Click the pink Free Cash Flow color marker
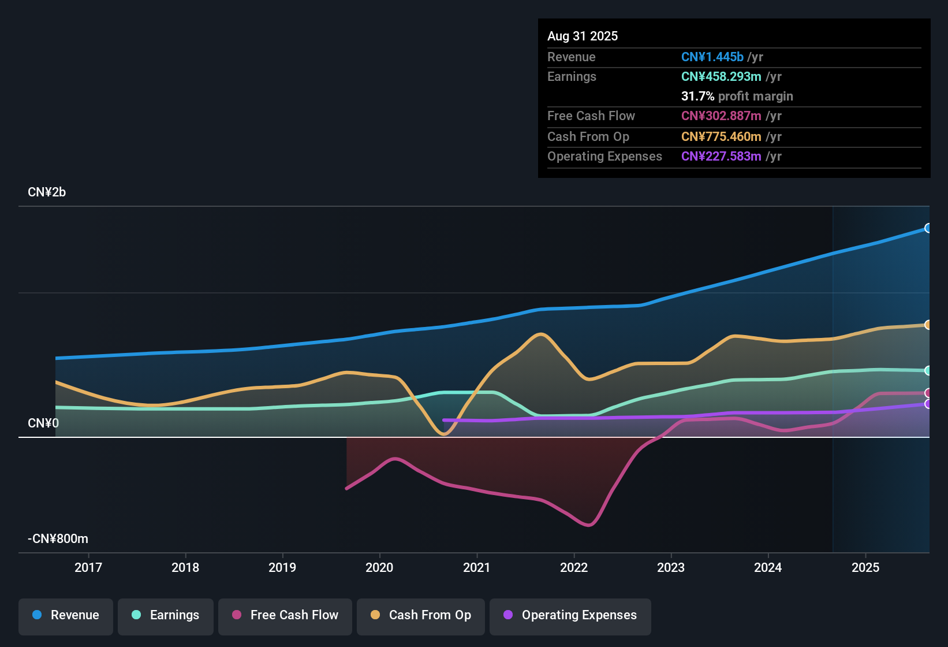Viewport: 948px width, 647px height. pos(237,615)
